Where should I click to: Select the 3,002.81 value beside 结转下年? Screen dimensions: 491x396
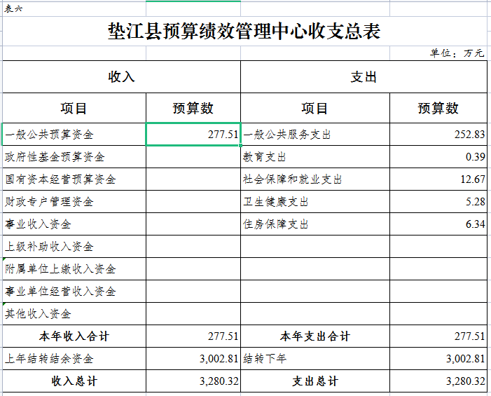click(438, 358)
